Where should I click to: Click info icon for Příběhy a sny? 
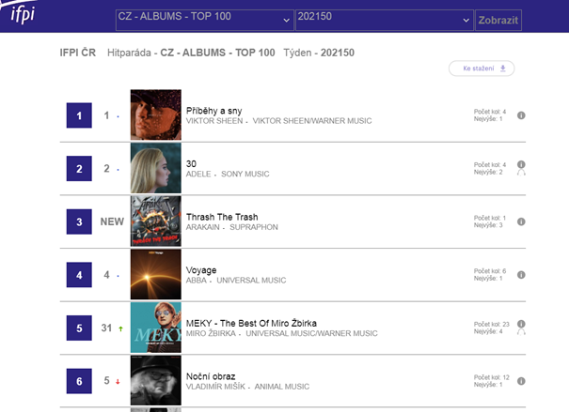(x=521, y=115)
